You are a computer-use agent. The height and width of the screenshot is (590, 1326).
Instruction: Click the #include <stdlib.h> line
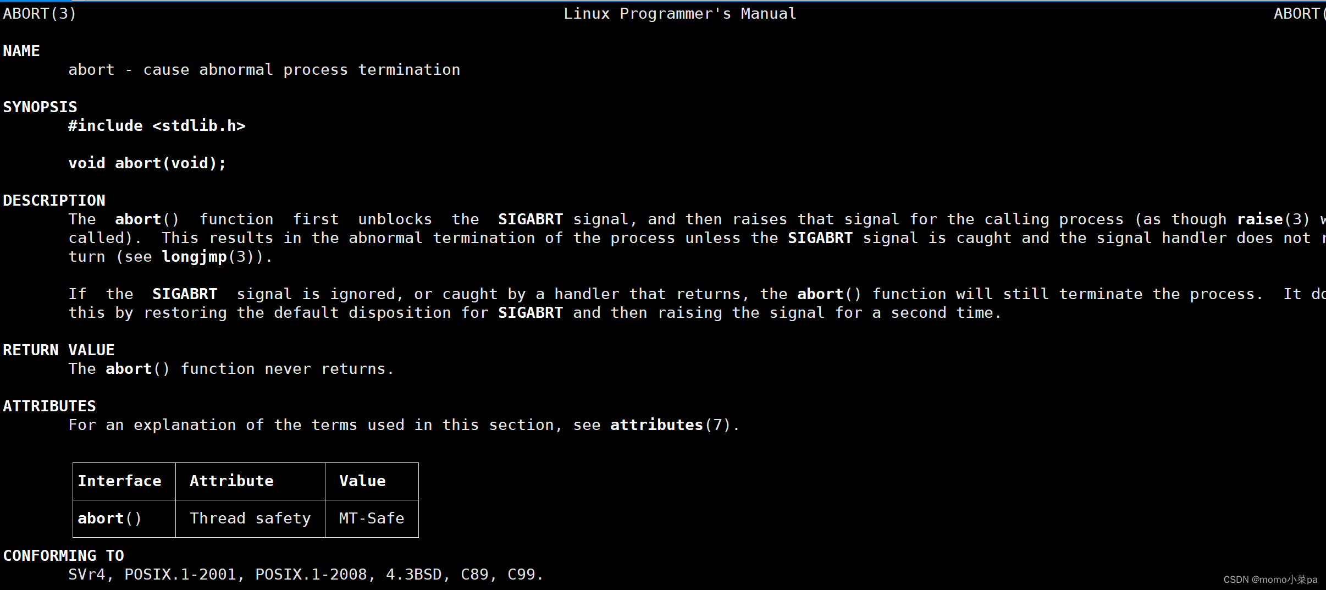(x=157, y=126)
